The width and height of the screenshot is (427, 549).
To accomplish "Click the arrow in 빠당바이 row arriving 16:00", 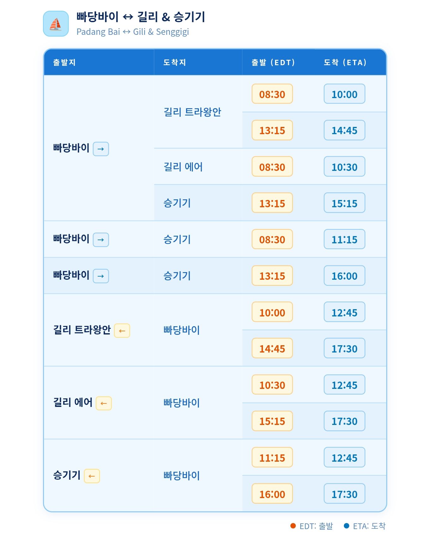I will (x=101, y=276).
